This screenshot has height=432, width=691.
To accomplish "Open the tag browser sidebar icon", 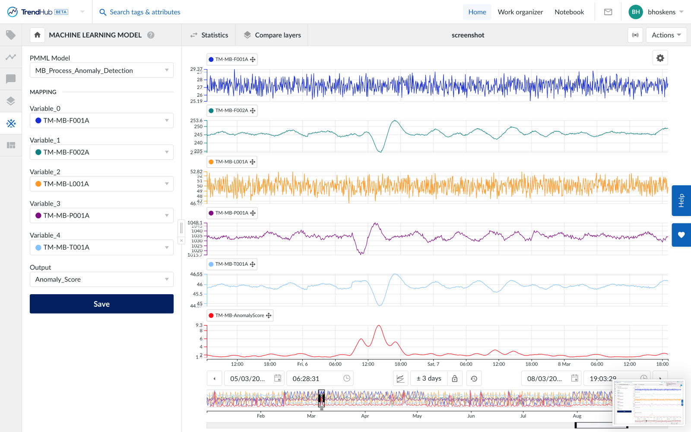I will coord(11,35).
